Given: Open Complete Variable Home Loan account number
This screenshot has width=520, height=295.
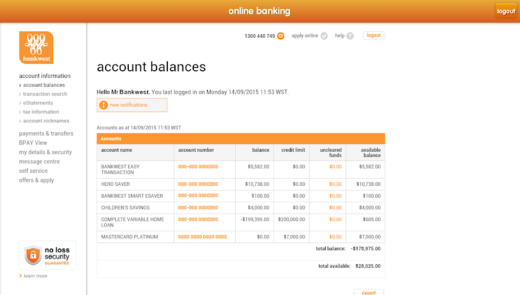Looking at the screenshot, I should [198, 219].
